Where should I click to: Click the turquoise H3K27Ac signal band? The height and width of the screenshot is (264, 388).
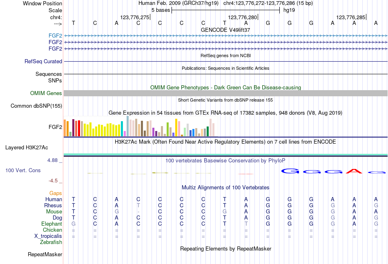coord(225,155)
